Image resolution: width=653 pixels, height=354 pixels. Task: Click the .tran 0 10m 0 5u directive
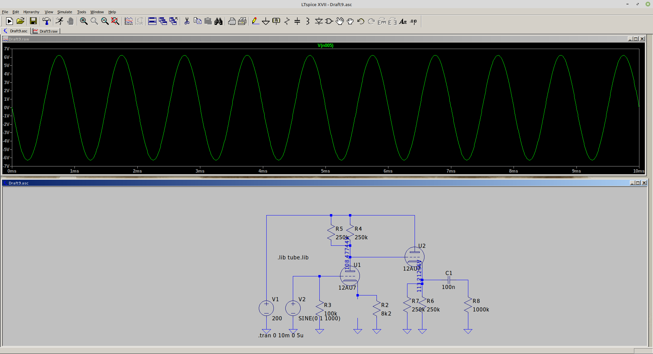pos(281,335)
